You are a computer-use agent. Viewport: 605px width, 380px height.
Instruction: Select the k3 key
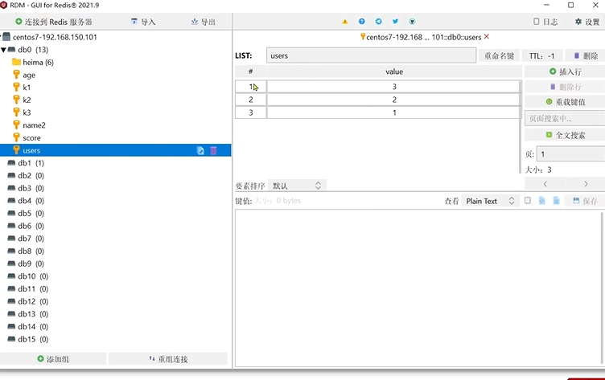[x=27, y=112]
